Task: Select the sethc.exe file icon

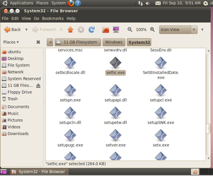Action: (x=115, y=63)
